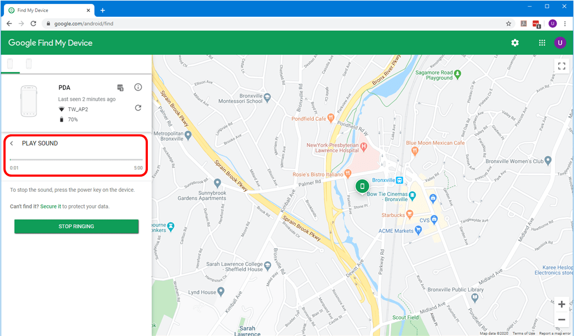Click NewYork-Presbyterian Lawrence Hospital marker
The image size is (574, 336).
(363, 148)
